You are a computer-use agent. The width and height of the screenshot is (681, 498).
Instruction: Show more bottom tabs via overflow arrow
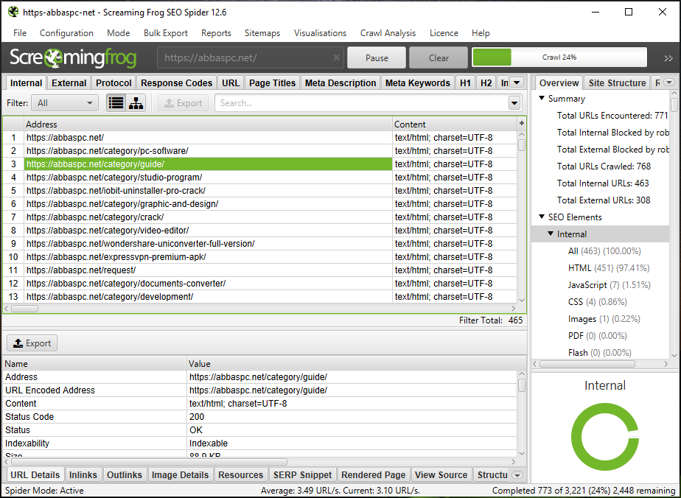click(517, 475)
